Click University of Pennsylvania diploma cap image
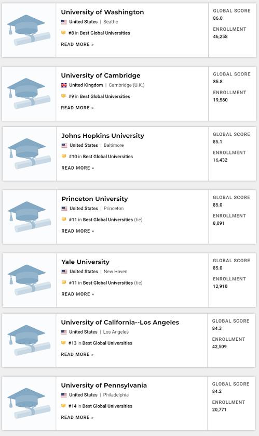 (29, 403)
